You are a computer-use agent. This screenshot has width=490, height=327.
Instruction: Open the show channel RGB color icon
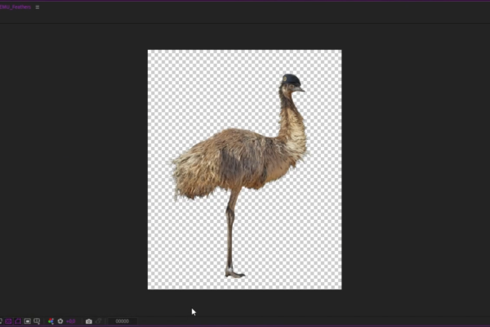click(x=51, y=321)
